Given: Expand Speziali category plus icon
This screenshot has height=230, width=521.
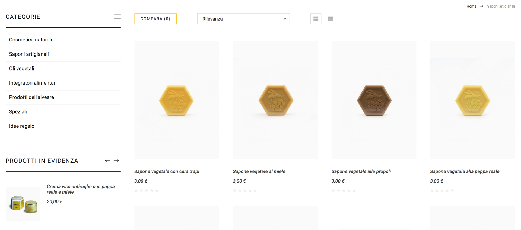Looking at the screenshot, I should pos(118,112).
